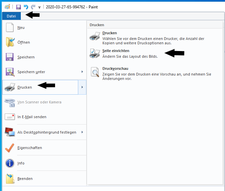Click the scanner and camera icon
The width and height of the screenshot is (225, 191).
(10, 103)
